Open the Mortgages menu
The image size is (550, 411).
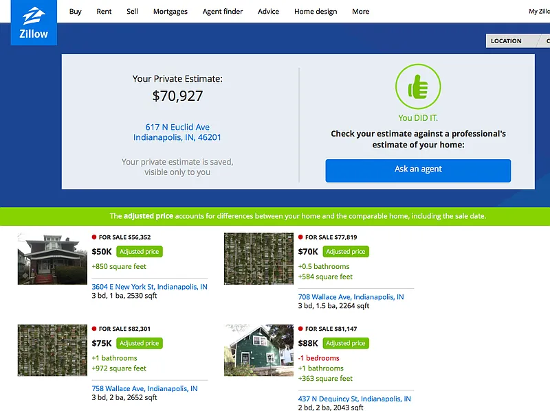pyautogui.click(x=170, y=12)
